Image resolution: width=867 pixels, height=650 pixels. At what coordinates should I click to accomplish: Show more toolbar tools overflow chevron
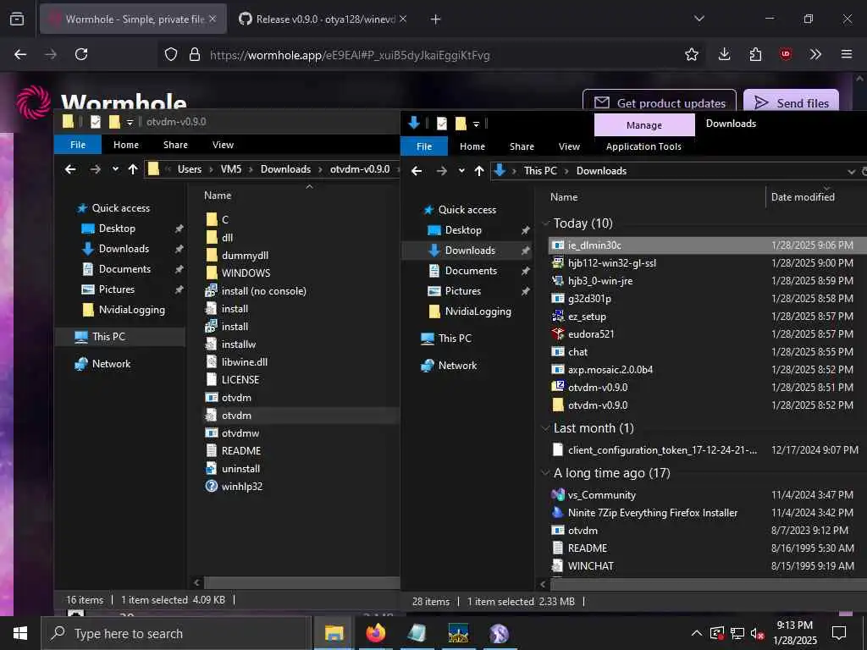coord(815,54)
